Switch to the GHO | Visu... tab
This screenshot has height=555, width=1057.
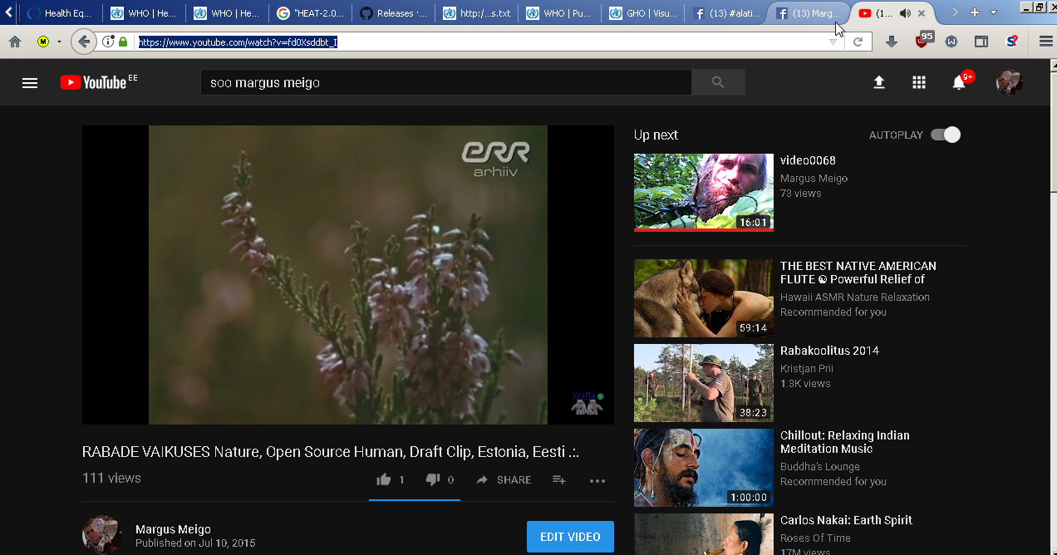643,13
